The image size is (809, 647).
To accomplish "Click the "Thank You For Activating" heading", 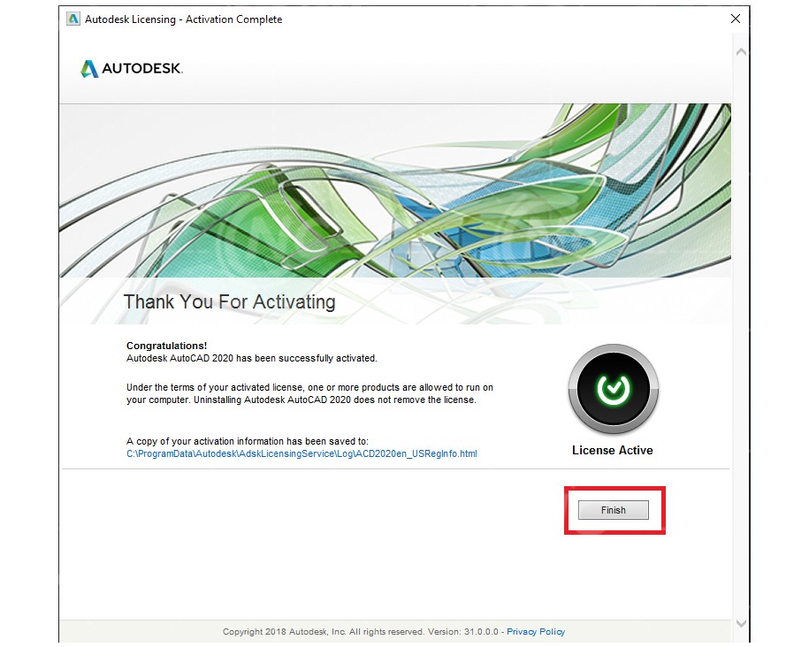I will (x=229, y=302).
